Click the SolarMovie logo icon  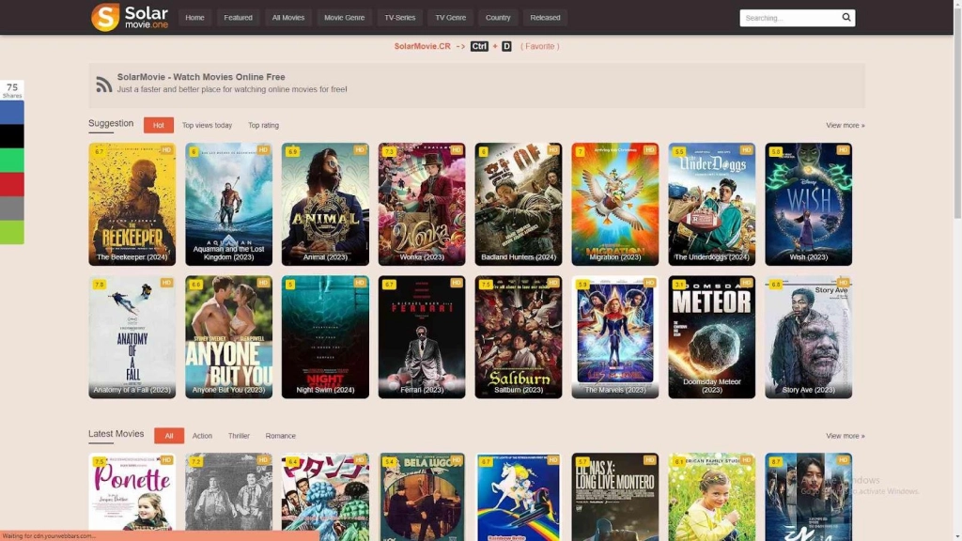tap(105, 17)
